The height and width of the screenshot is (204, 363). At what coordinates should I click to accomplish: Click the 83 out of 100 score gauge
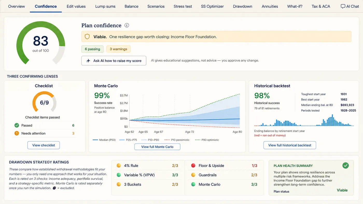pyautogui.click(x=41, y=43)
